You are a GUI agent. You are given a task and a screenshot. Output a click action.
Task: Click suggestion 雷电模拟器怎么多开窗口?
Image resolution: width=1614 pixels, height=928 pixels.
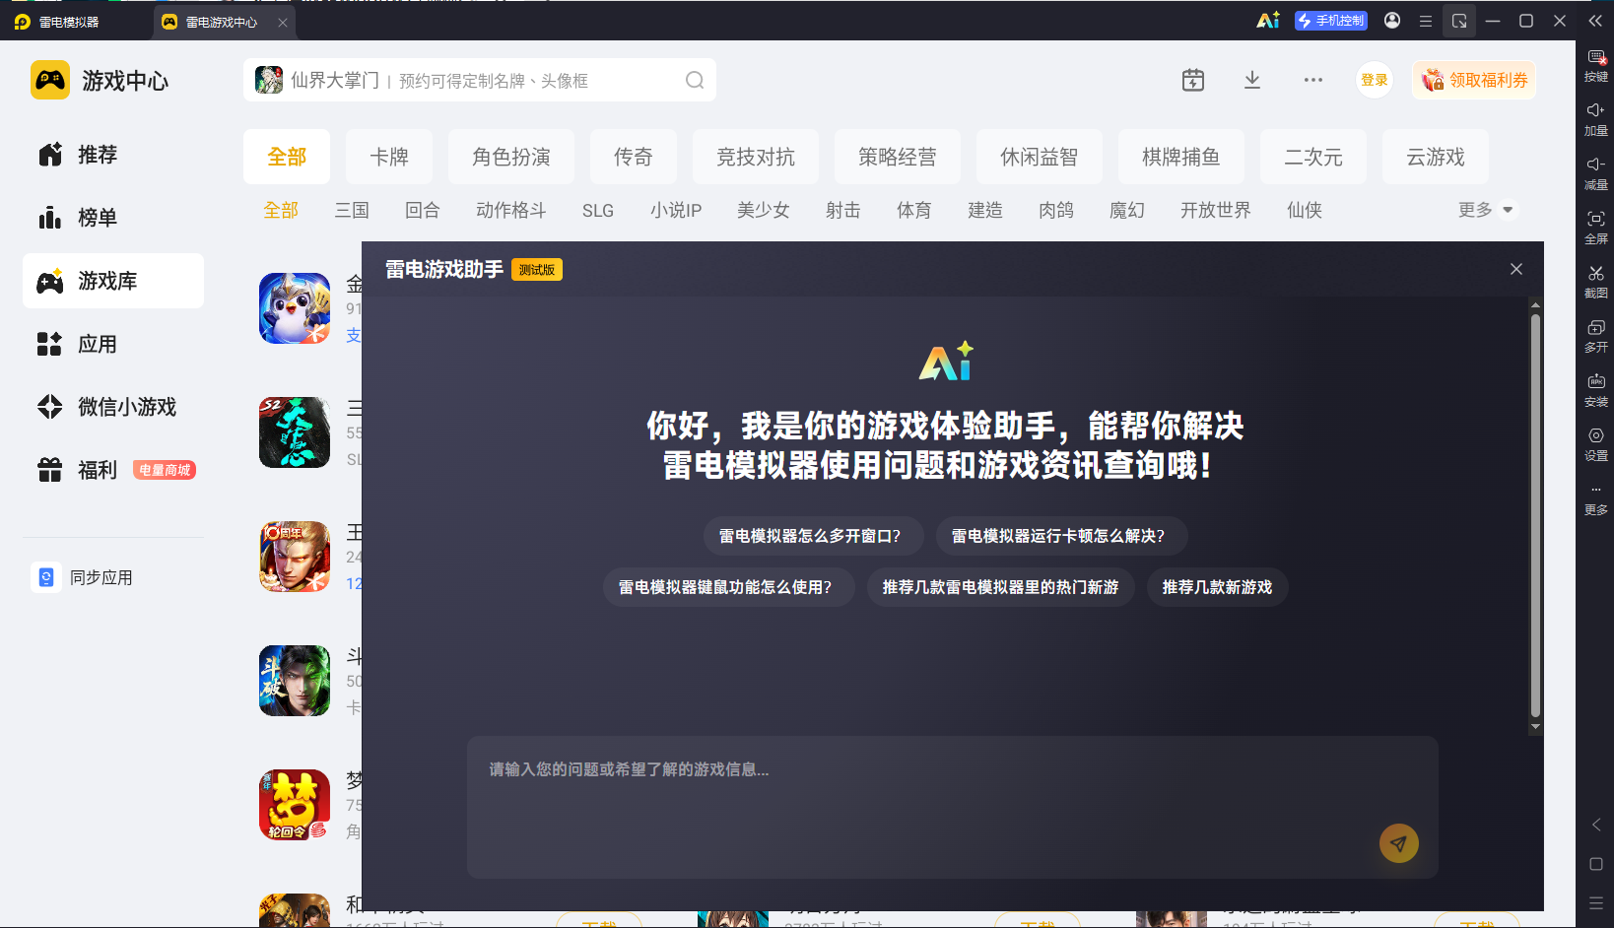pos(813,536)
